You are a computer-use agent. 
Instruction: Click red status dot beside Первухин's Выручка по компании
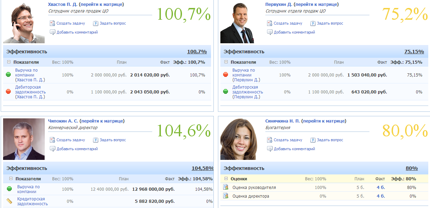click(x=226, y=75)
